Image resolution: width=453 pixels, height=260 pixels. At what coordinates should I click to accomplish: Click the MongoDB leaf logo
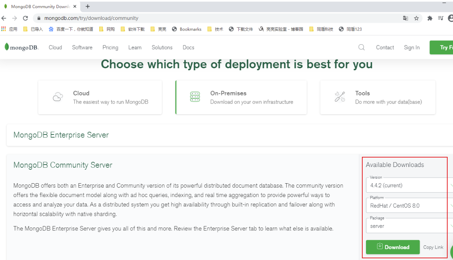[22, 47]
